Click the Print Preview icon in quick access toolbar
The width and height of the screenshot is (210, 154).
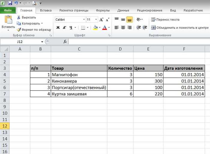(x=34, y=3)
